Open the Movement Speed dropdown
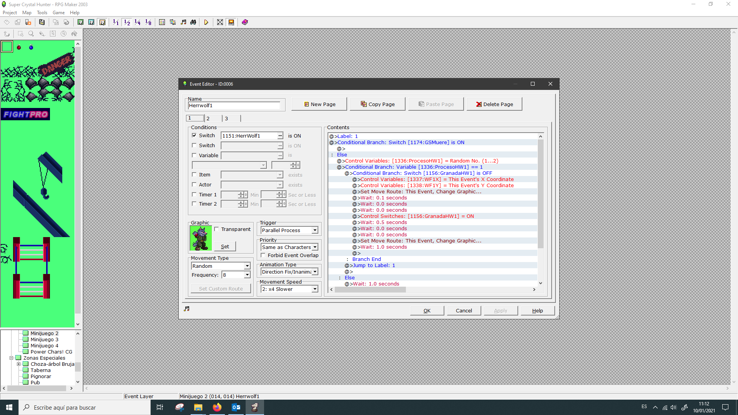This screenshot has height=415, width=738. (x=314, y=289)
